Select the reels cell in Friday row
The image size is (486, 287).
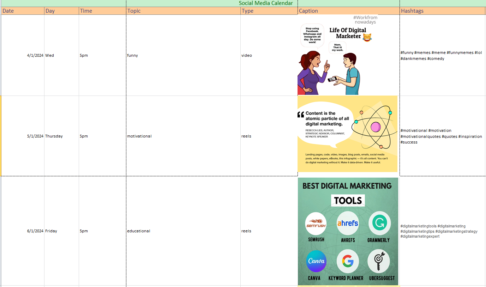coord(269,231)
